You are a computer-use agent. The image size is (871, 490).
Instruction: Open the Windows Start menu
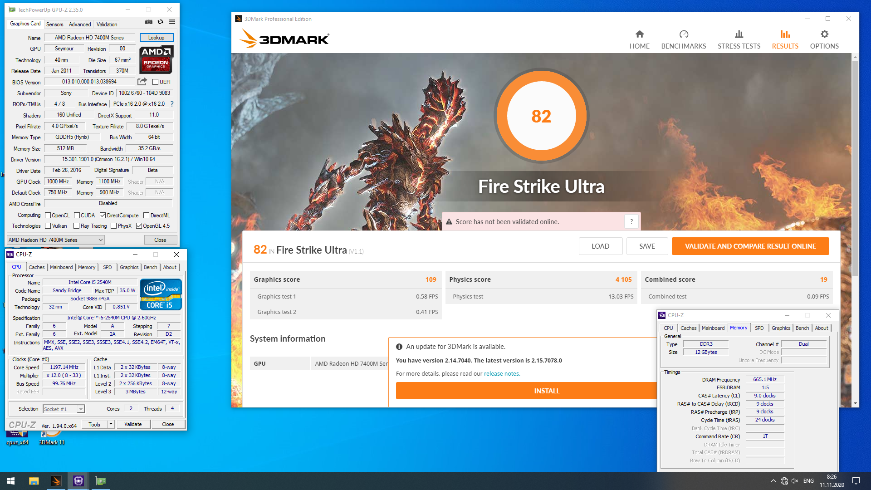tap(11, 481)
